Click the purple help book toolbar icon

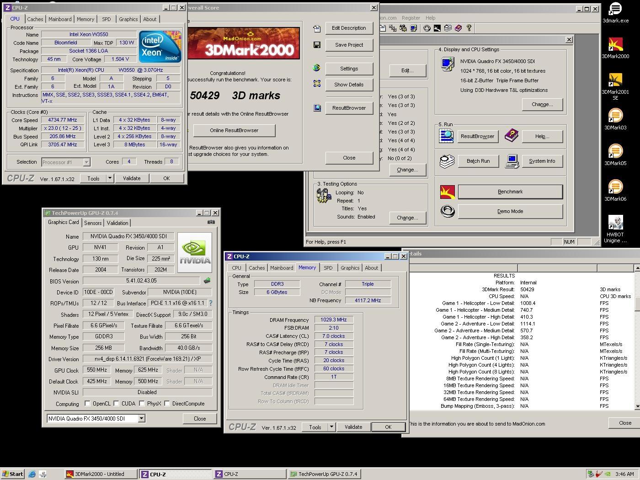point(459,28)
